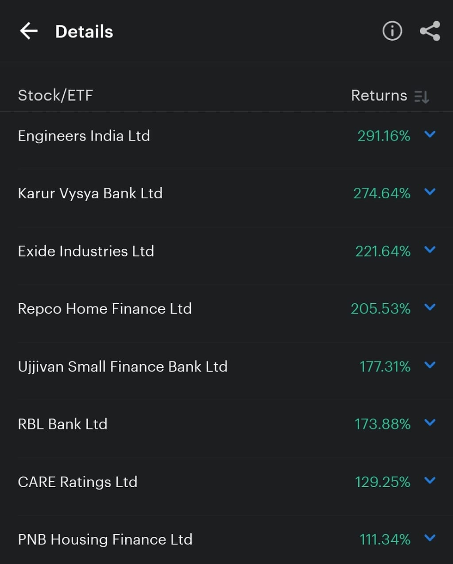Expand CARE Ratings Ltd chevron
This screenshot has height=564, width=453.
coord(430,481)
